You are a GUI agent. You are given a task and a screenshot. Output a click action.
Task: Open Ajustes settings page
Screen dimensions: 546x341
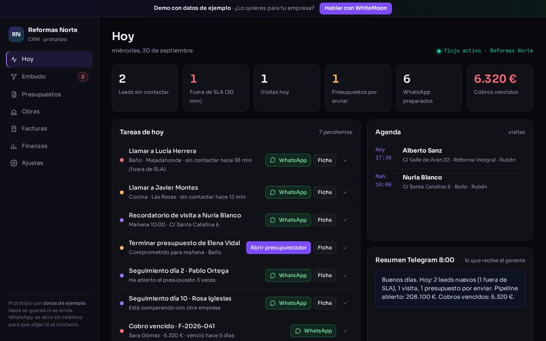(x=49, y=163)
